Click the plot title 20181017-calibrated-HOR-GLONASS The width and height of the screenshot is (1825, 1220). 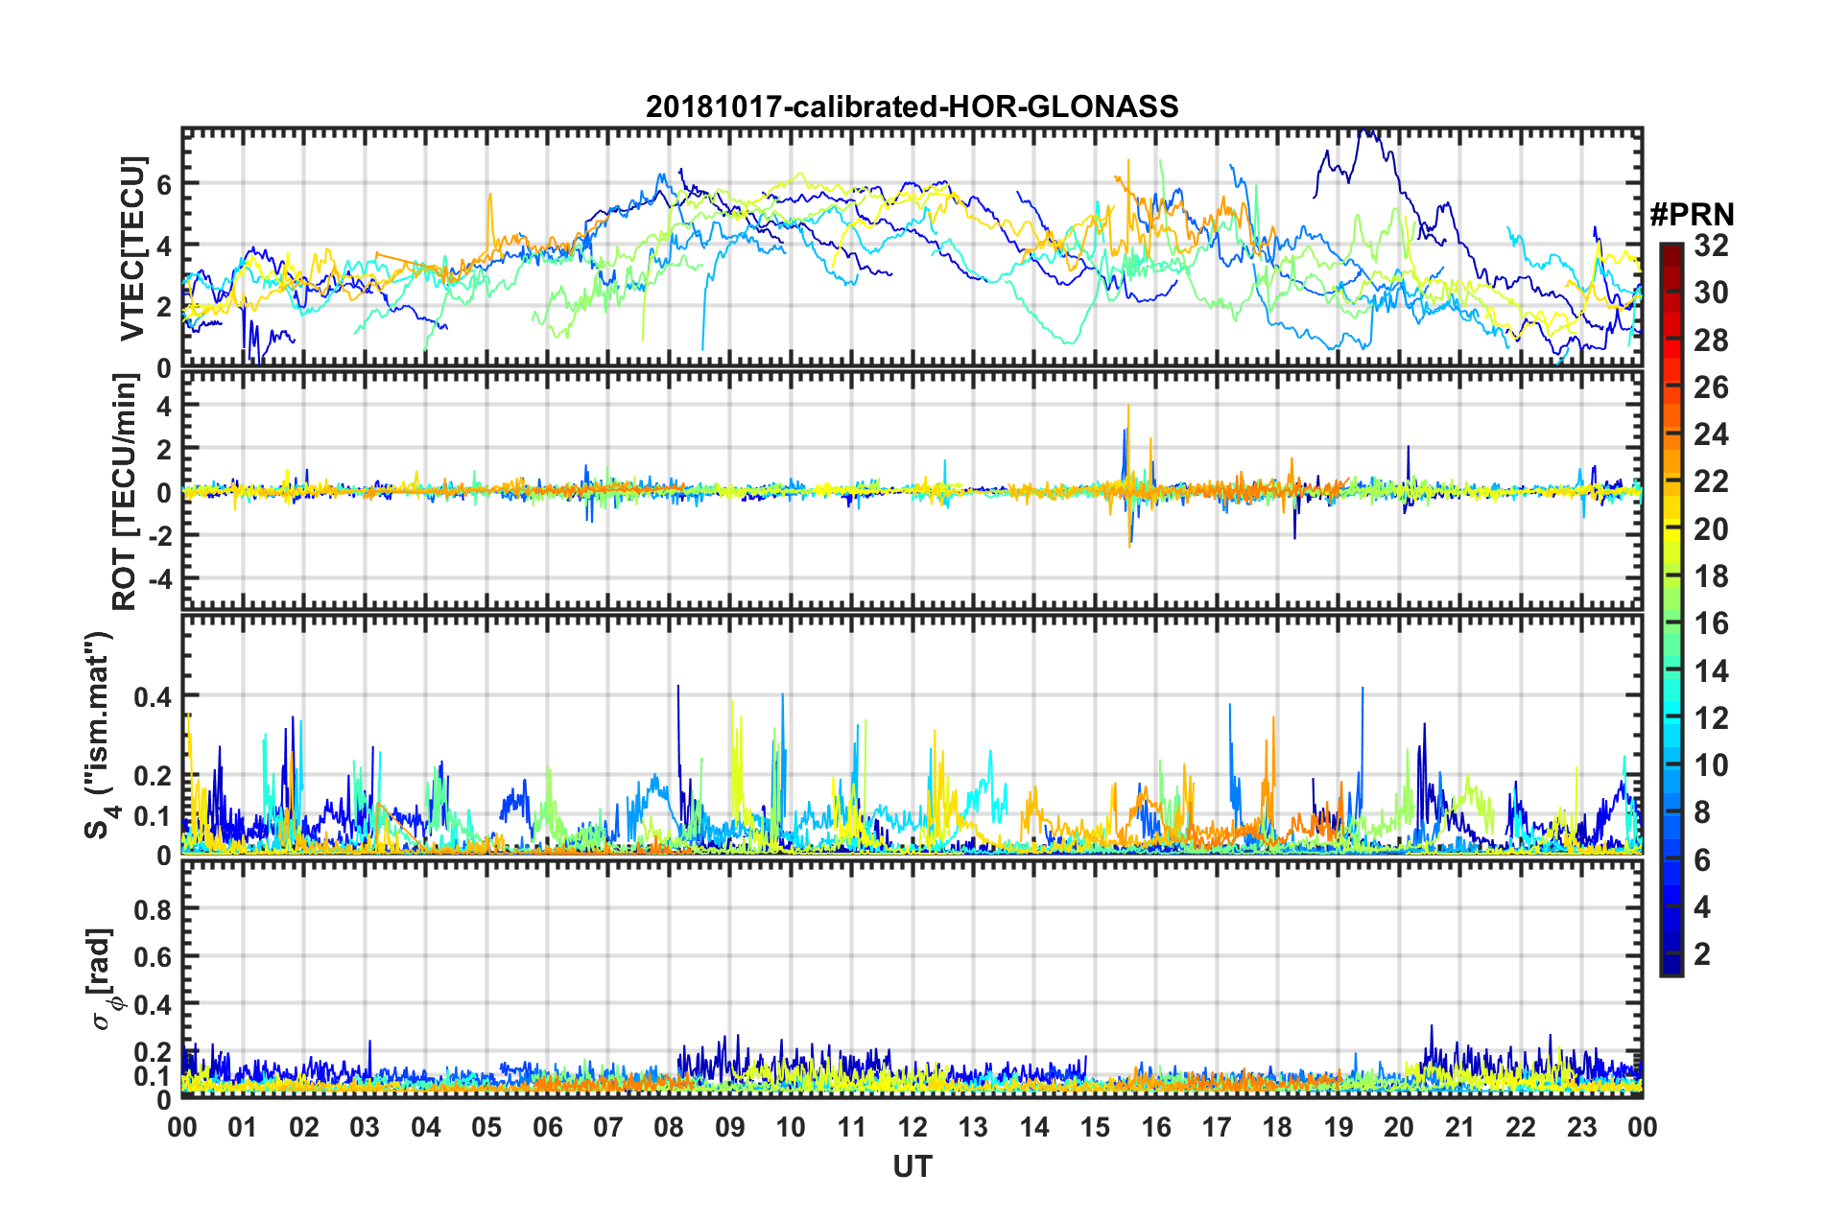click(x=912, y=106)
